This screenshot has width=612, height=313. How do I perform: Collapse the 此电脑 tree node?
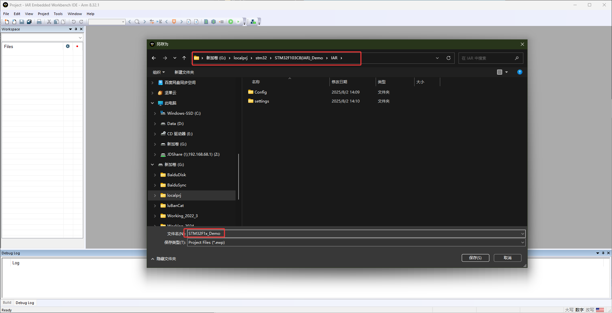tap(153, 103)
